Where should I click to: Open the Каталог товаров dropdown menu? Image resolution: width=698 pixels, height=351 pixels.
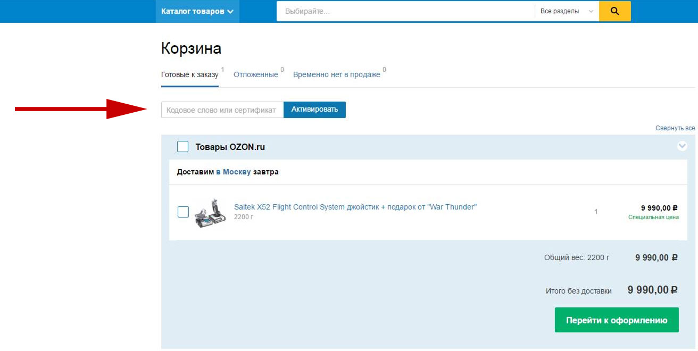coord(197,11)
